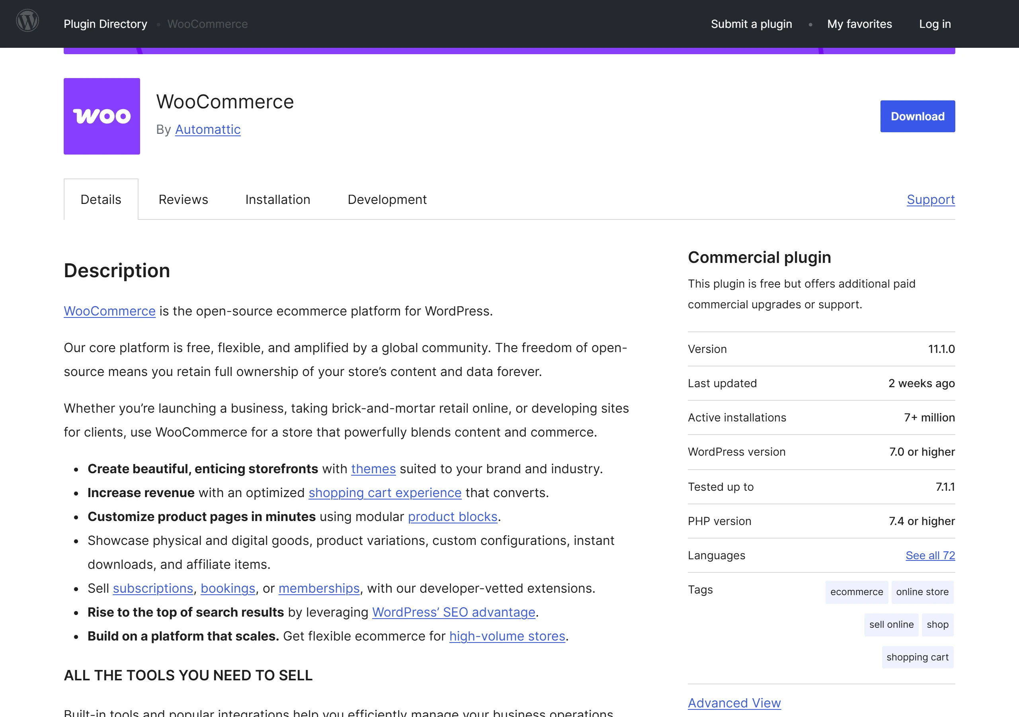Follow the subscriptions link

tap(153, 588)
